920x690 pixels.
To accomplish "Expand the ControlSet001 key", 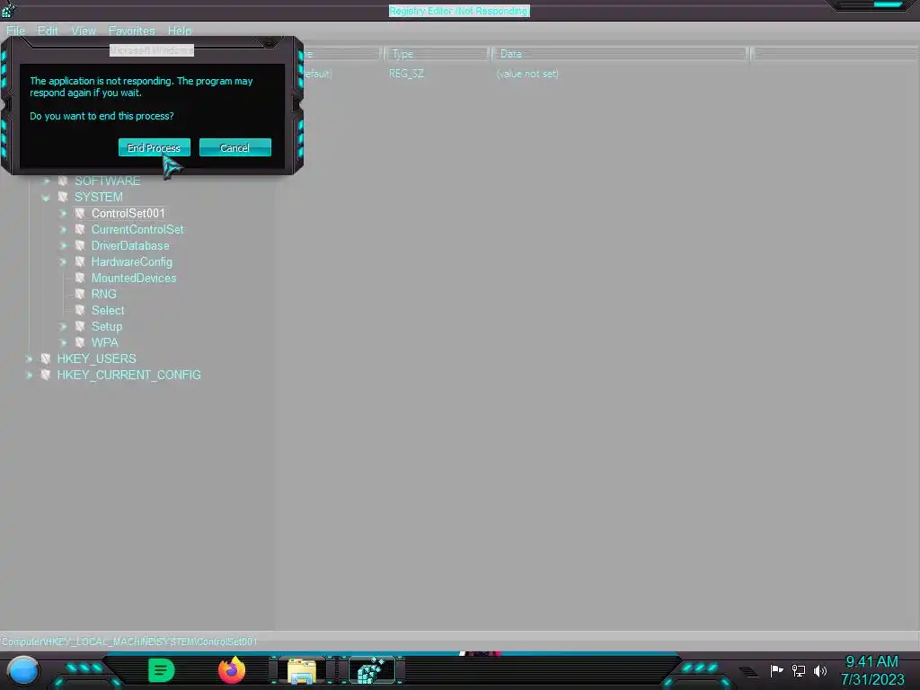I will (63, 214).
